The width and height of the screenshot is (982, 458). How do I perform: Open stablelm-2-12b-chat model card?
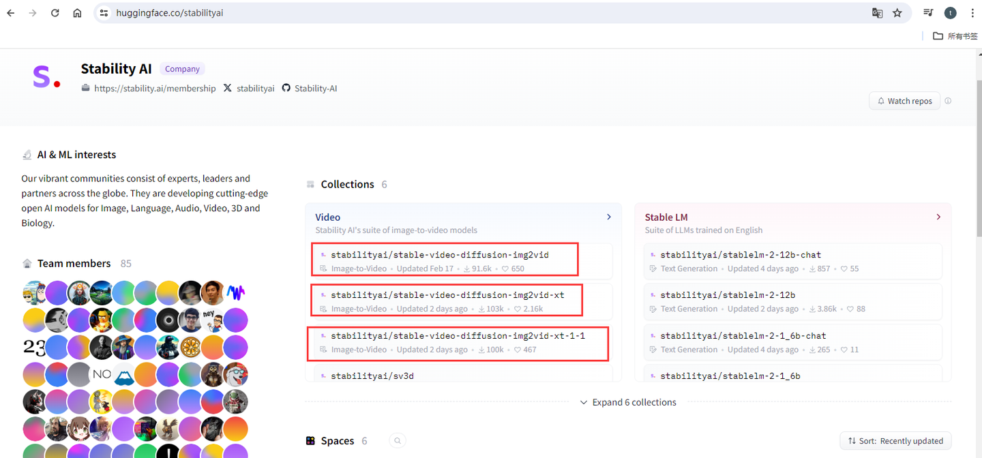click(741, 255)
